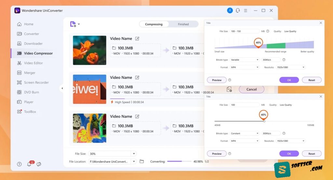Open Format MP4 dropdown in lower dialog
The height and width of the screenshot is (180, 333).
(245, 141)
